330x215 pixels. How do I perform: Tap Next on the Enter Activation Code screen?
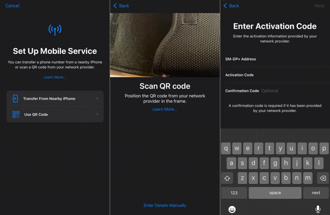[x=319, y=6]
